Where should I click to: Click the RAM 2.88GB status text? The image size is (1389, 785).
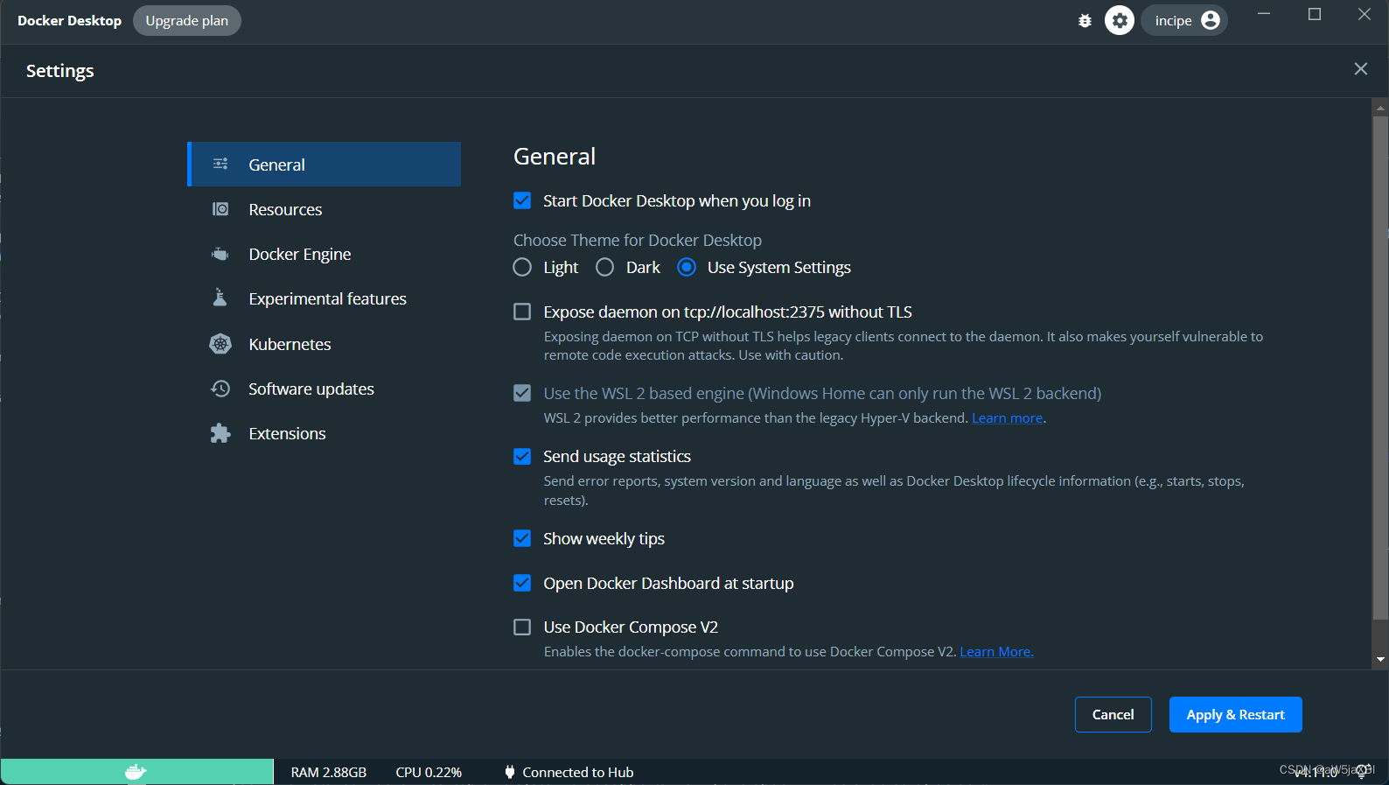(x=329, y=772)
